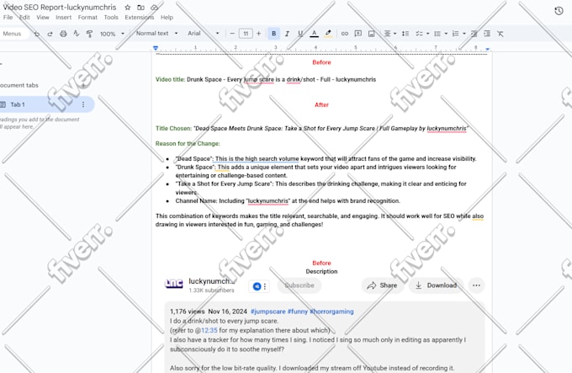The image size is (572, 373).
Task: Click the blue notification bell icon
Action: tap(257, 286)
